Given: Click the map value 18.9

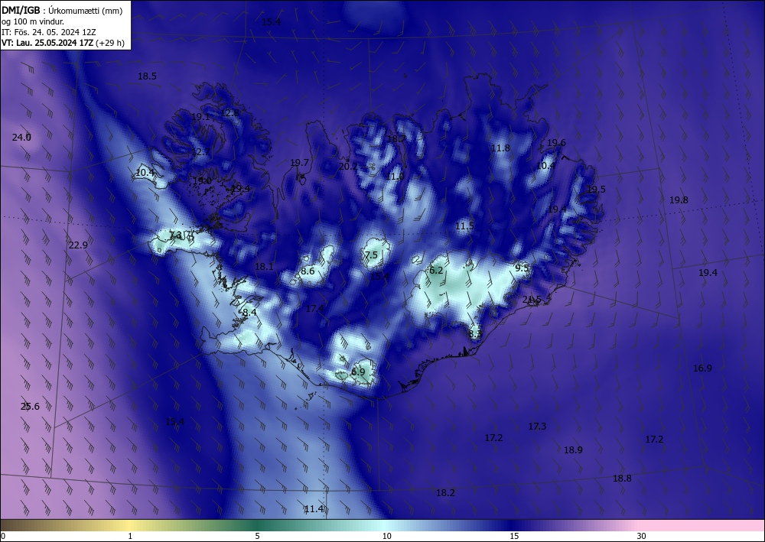Looking at the screenshot, I should tap(573, 450).
